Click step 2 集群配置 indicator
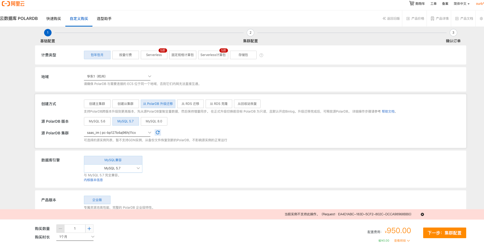Screen dimensions: 484x244 click(x=251, y=33)
